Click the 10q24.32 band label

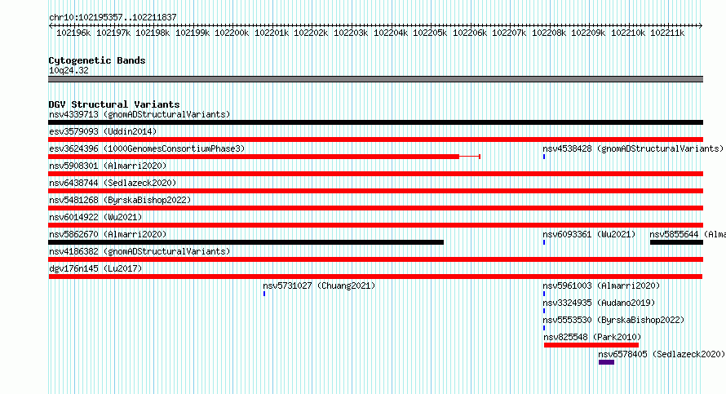[69, 70]
